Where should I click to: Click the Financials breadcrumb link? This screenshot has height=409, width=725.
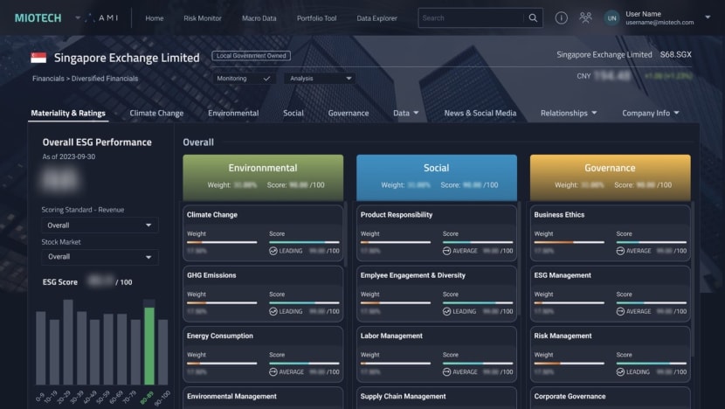pos(48,78)
